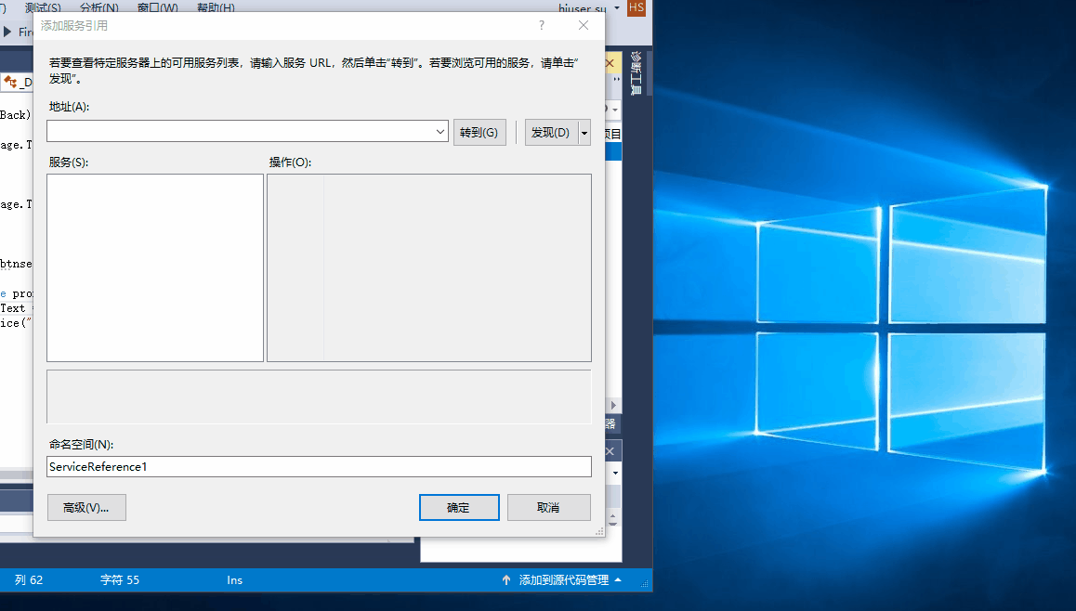The height and width of the screenshot is (611, 1076).
Task: Open 高级(V)... advanced settings
Action: (86, 508)
